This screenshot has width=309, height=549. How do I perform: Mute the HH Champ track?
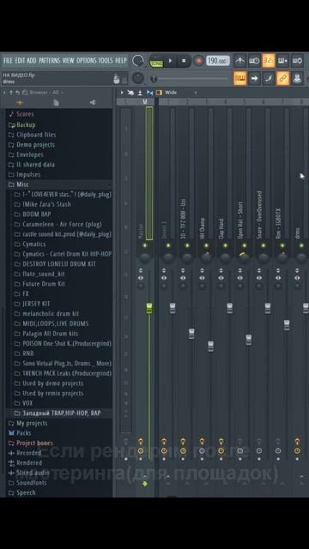pos(206,245)
